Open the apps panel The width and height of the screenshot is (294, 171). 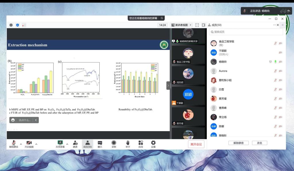[141, 143]
